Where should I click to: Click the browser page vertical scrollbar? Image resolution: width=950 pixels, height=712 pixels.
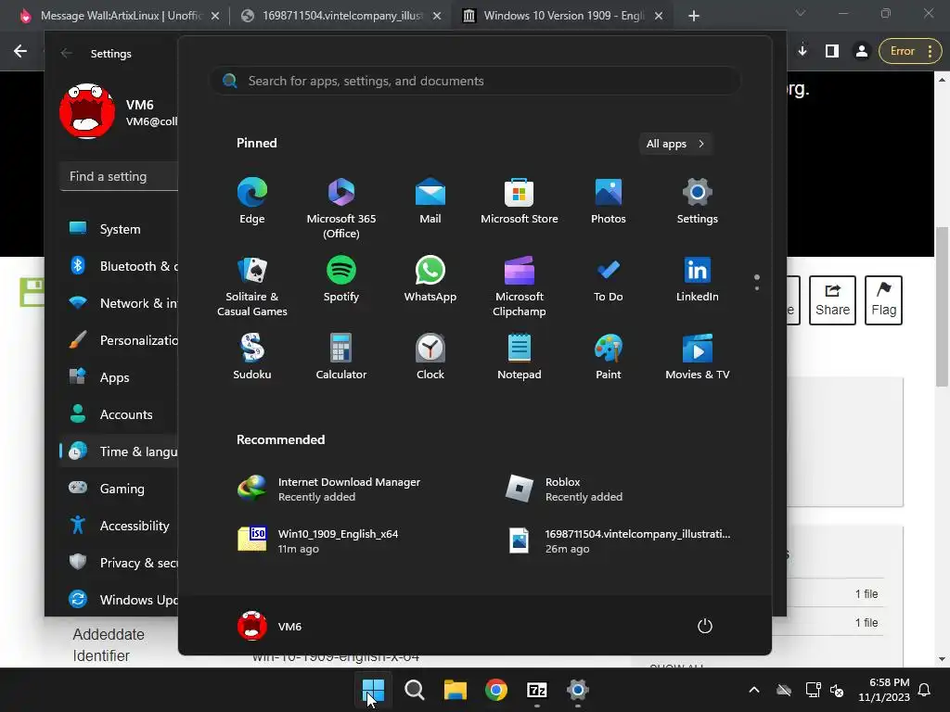point(941,306)
